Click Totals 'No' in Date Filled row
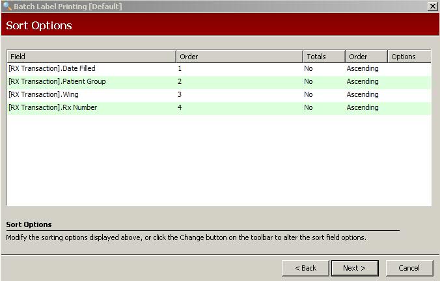Viewport: 440px width, 281px height. click(309, 68)
